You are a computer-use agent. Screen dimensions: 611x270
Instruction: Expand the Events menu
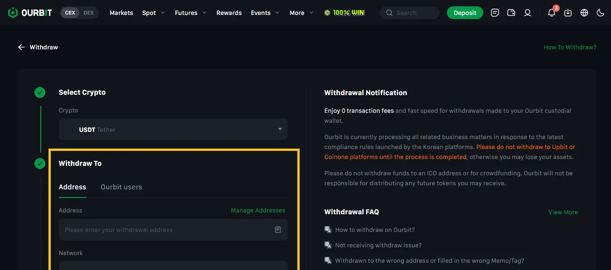(x=265, y=13)
